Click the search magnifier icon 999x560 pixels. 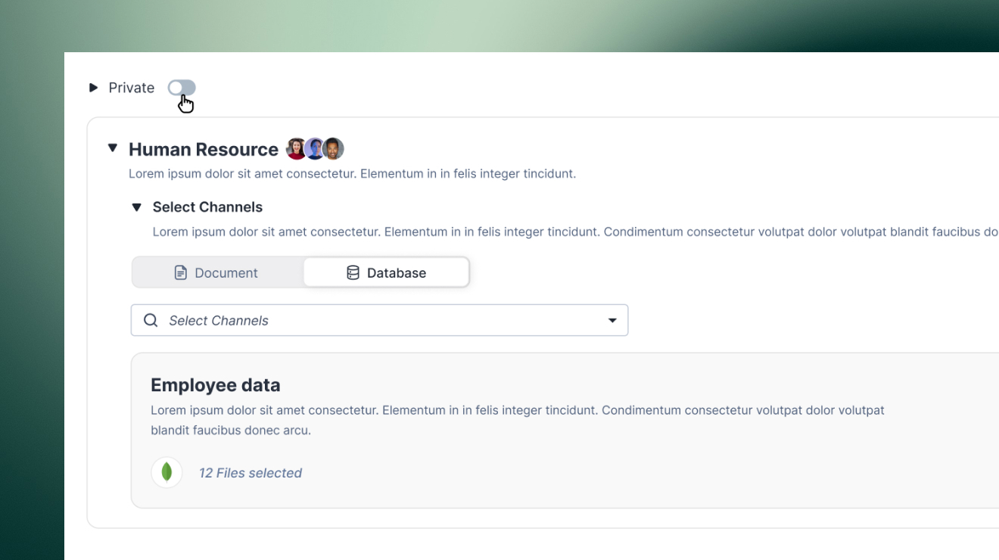151,320
